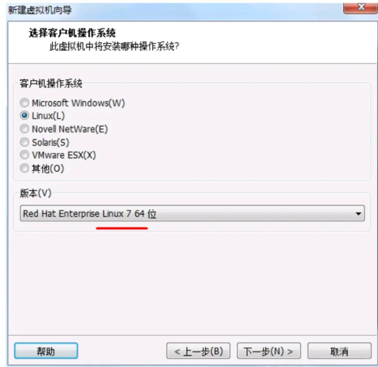Click the VMware ESX(X) text label
The width and height of the screenshot is (378, 367).
click(x=64, y=155)
